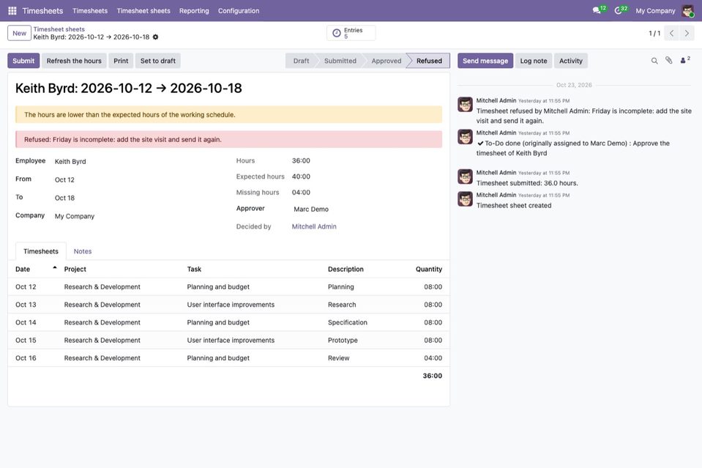Click the Oct 16 Review description cell
Image resolution: width=702 pixels, height=468 pixels.
338,358
